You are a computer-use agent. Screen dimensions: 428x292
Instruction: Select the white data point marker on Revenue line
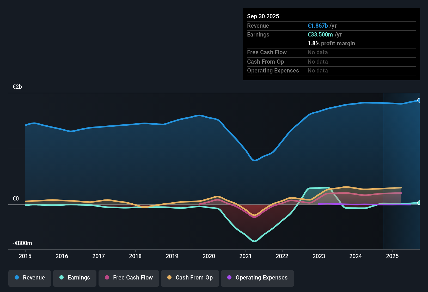pyautogui.click(x=419, y=100)
